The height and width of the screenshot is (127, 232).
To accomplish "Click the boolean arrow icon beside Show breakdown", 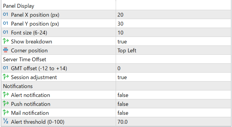I will click(x=6, y=42).
